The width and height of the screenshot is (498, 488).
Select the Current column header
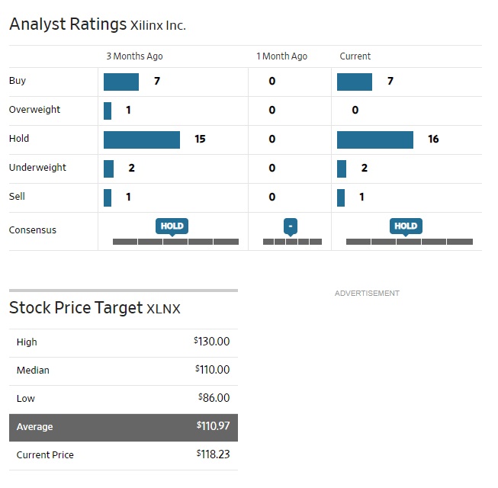(355, 56)
